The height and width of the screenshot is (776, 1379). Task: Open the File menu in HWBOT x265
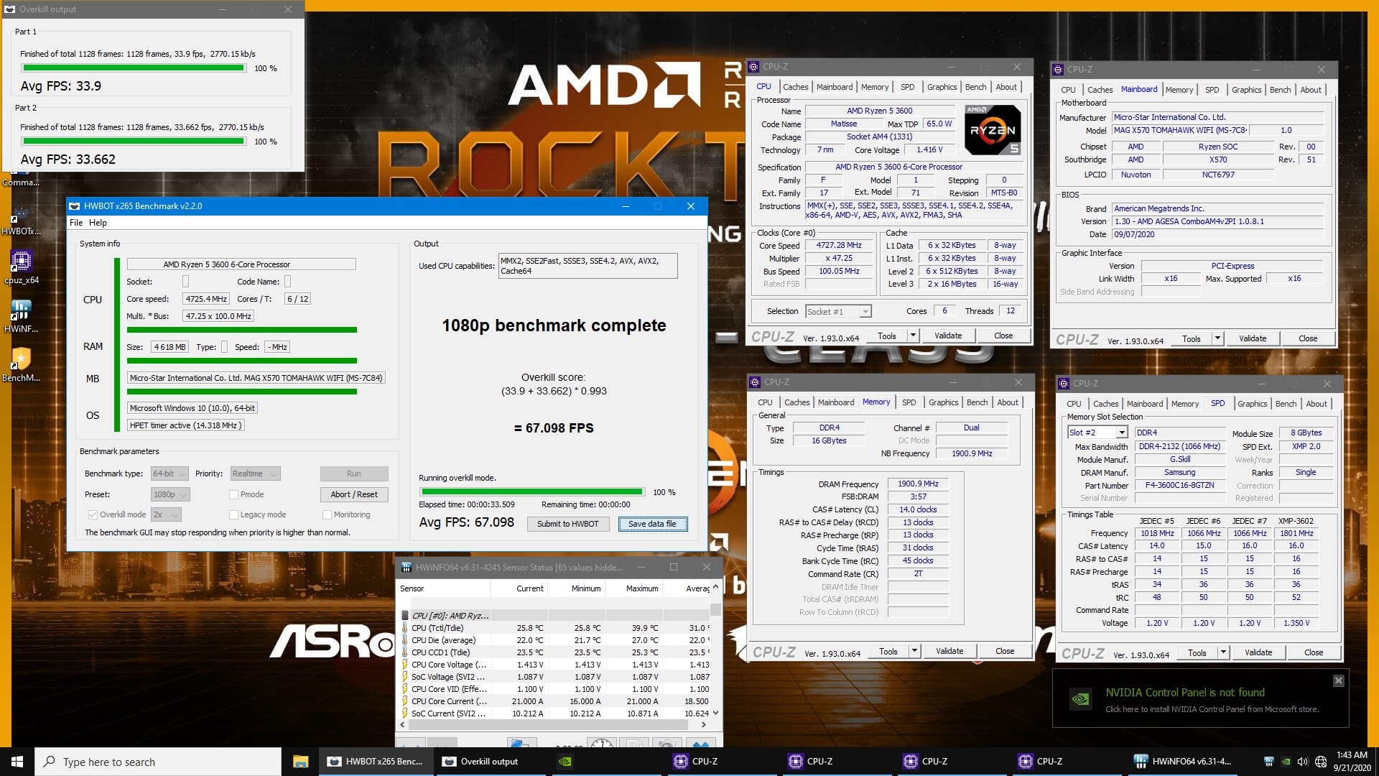coord(76,223)
